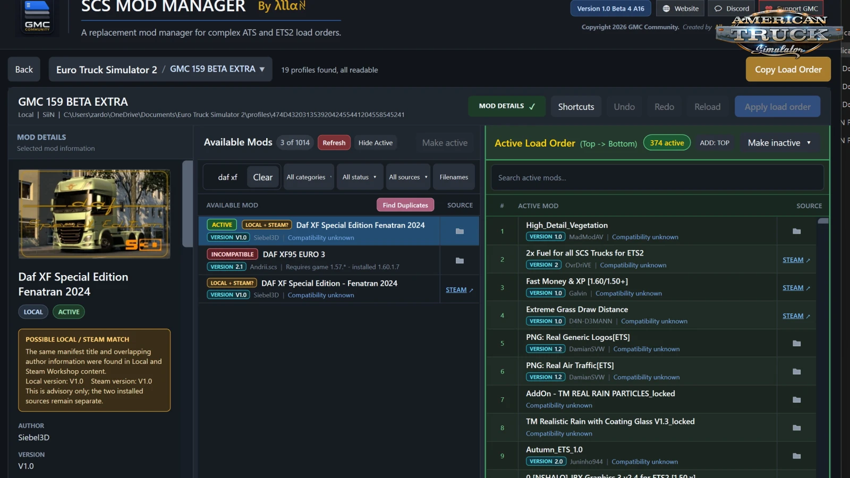This screenshot has height=478, width=850.
Task: Click the SOURCE header of Available Mods
Action: coord(460,205)
